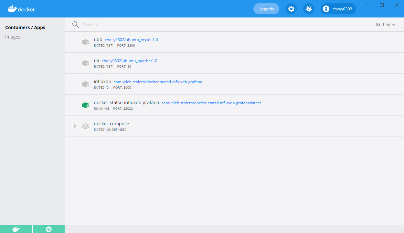Click the Docker whale status icon at bottom
This screenshot has width=404, height=233.
pyautogui.click(x=16, y=229)
